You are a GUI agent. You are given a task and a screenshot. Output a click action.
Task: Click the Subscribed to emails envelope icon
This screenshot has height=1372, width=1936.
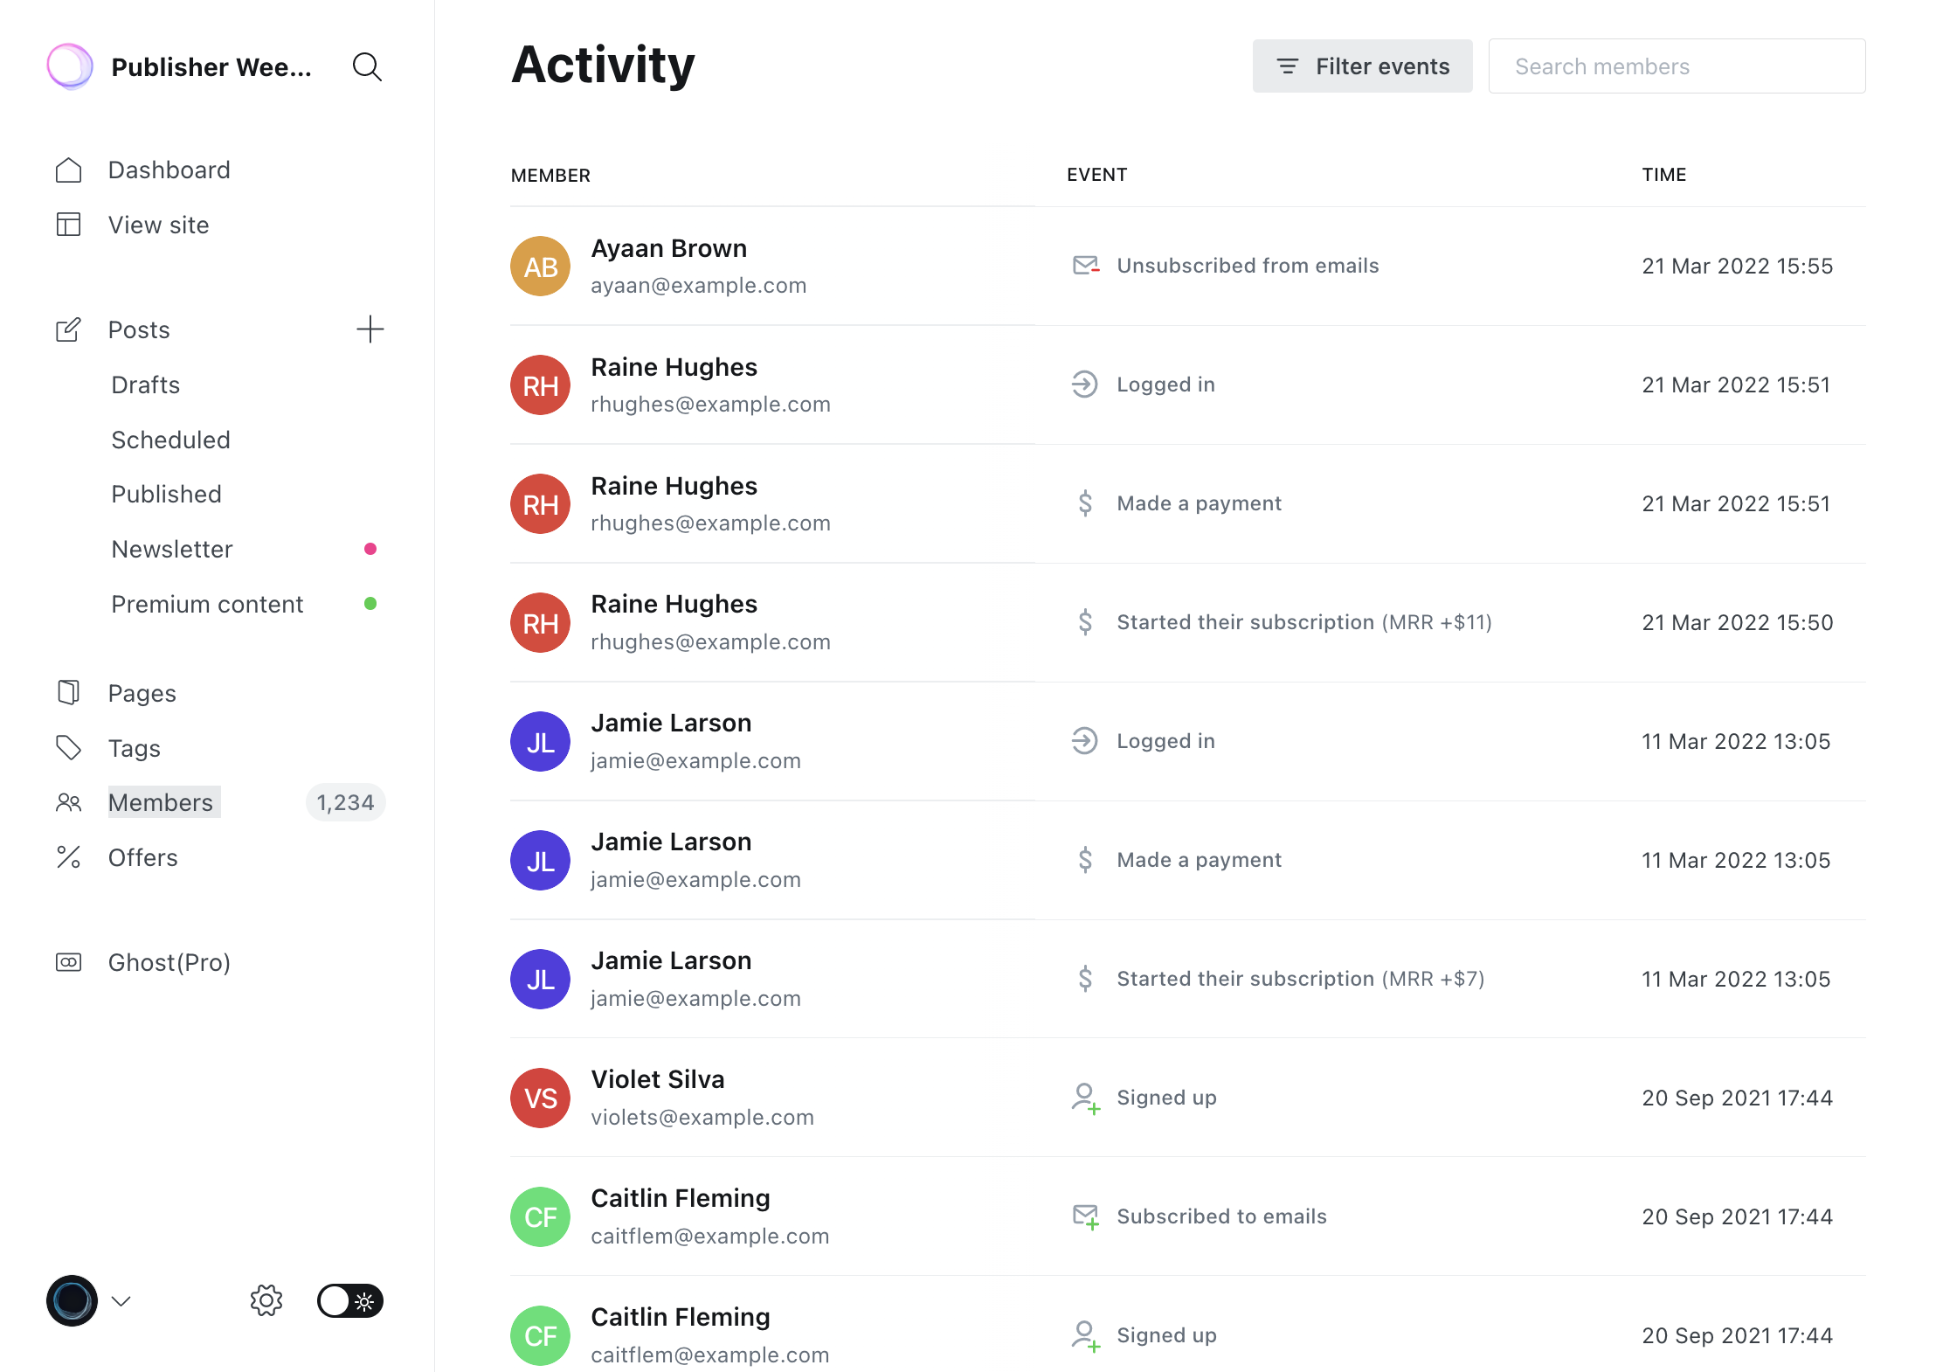pyautogui.click(x=1086, y=1217)
